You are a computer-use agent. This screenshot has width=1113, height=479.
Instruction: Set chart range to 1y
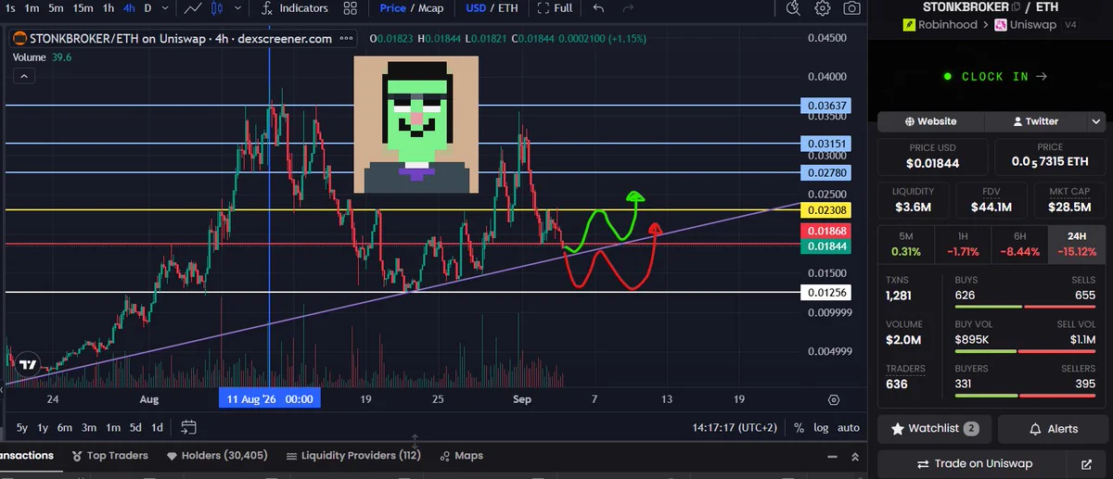(x=43, y=428)
